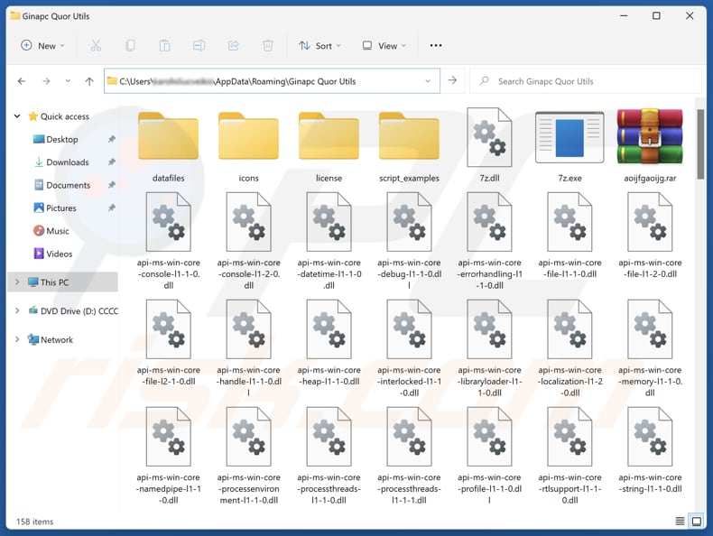The image size is (713, 536).
Task: Click the Delete trash icon
Action: [x=268, y=46]
